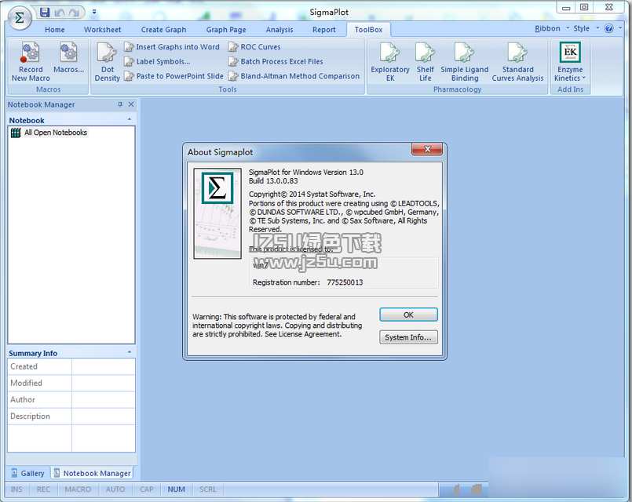This screenshot has height=502, width=632.
Task: Click 'SigmaPlot for Windows Version 13.0' text
Action: [306, 173]
